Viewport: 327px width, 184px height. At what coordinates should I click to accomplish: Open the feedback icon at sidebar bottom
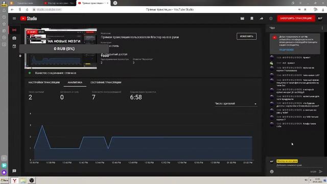click(x=14, y=171)
